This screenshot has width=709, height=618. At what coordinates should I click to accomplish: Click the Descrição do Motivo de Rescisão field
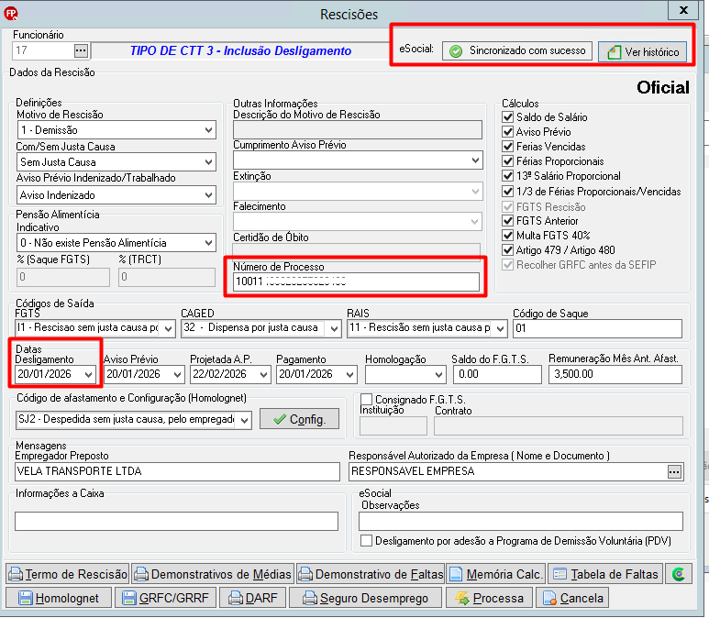[358, 130]
